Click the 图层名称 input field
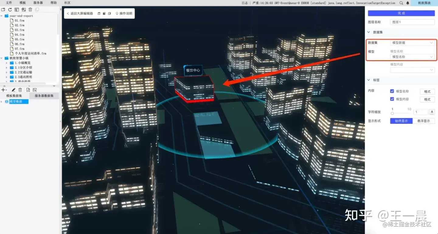 [x=412, y=22]
